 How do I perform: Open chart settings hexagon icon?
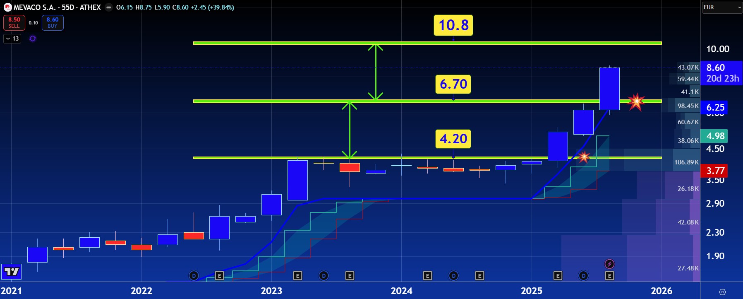(722, 292)
